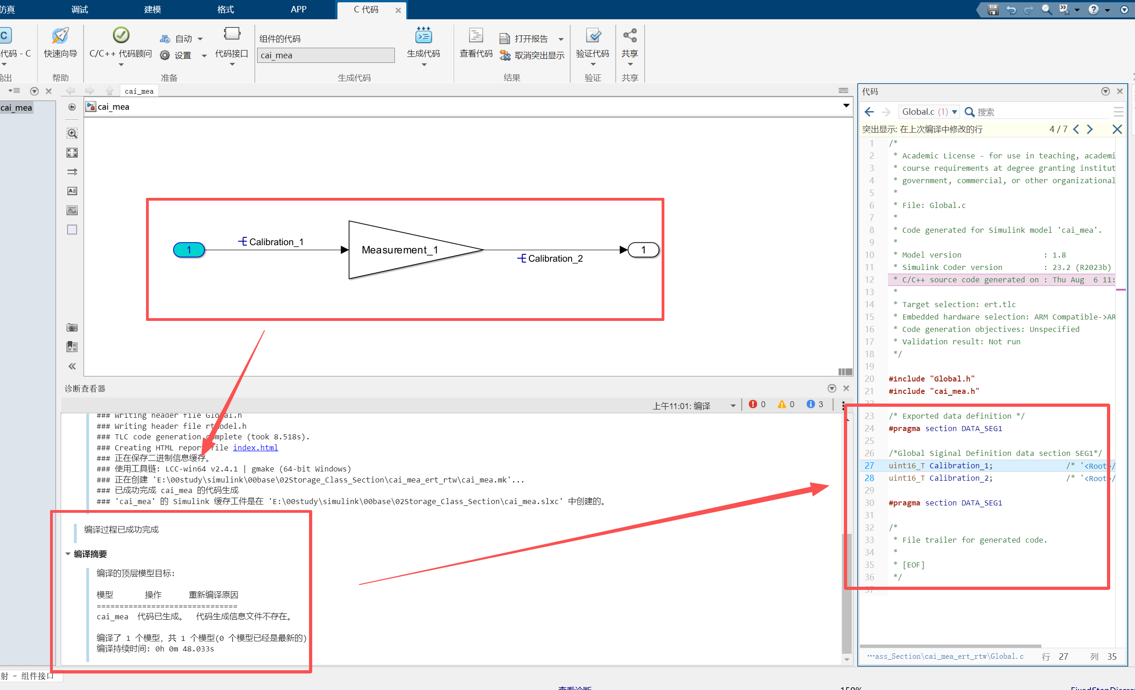Select the Global.c file dropdown
1135x690 pixels.
[930, 112]
